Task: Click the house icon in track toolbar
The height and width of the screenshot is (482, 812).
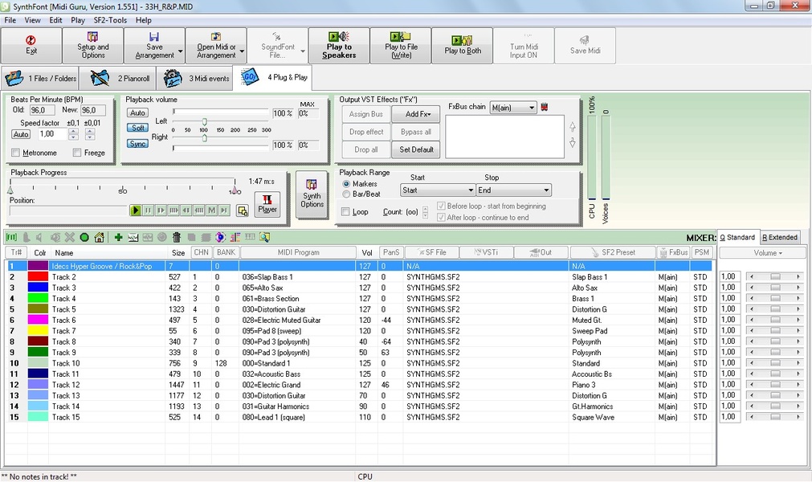Action: point(99,237)
